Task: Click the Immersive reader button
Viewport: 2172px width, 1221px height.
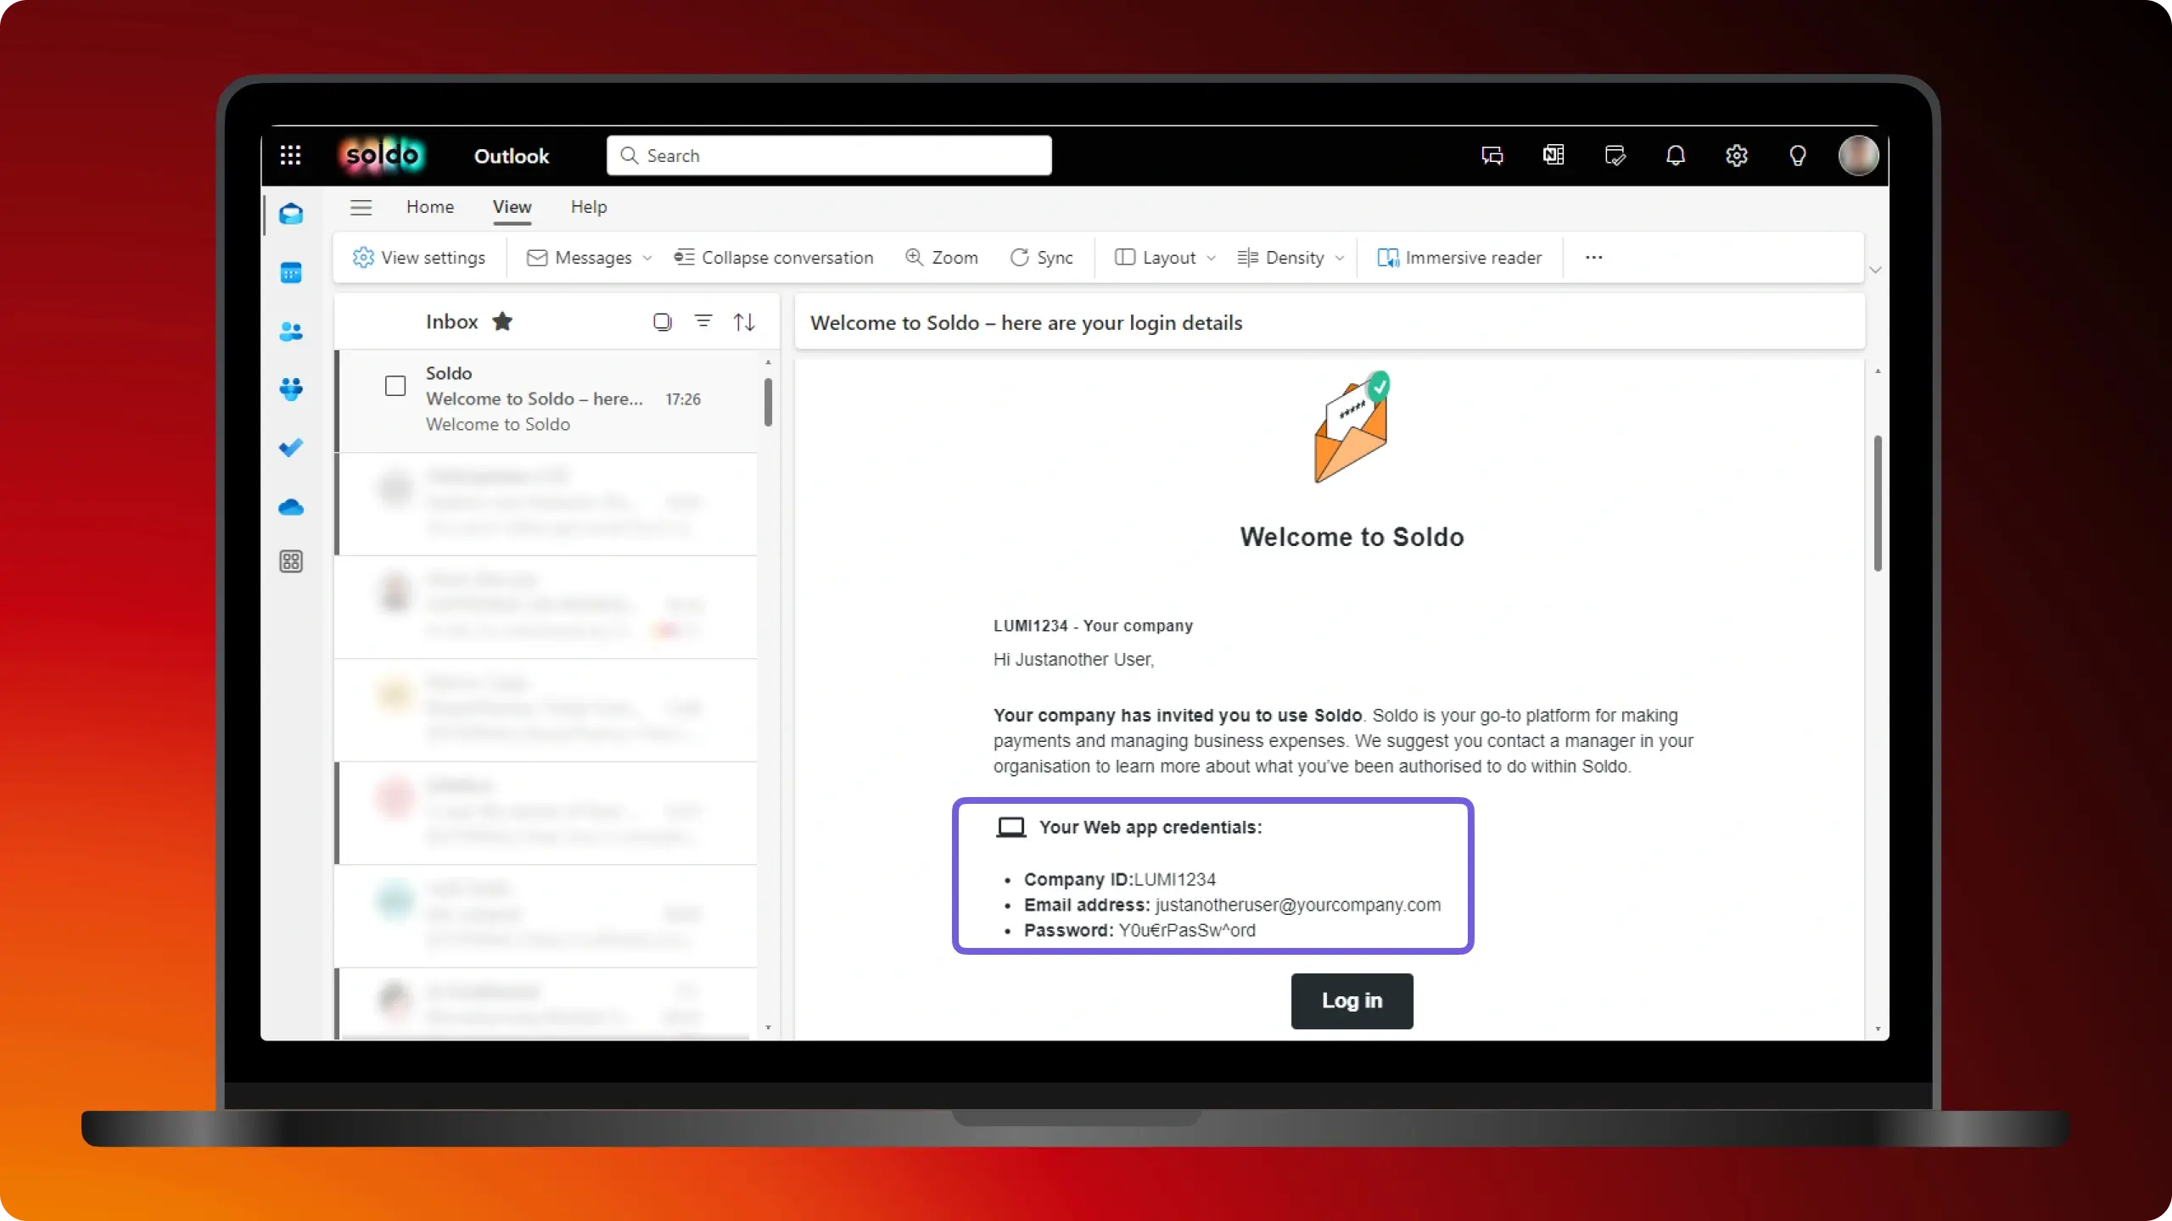Action: pyautogui.click(x=1459, y=258)
